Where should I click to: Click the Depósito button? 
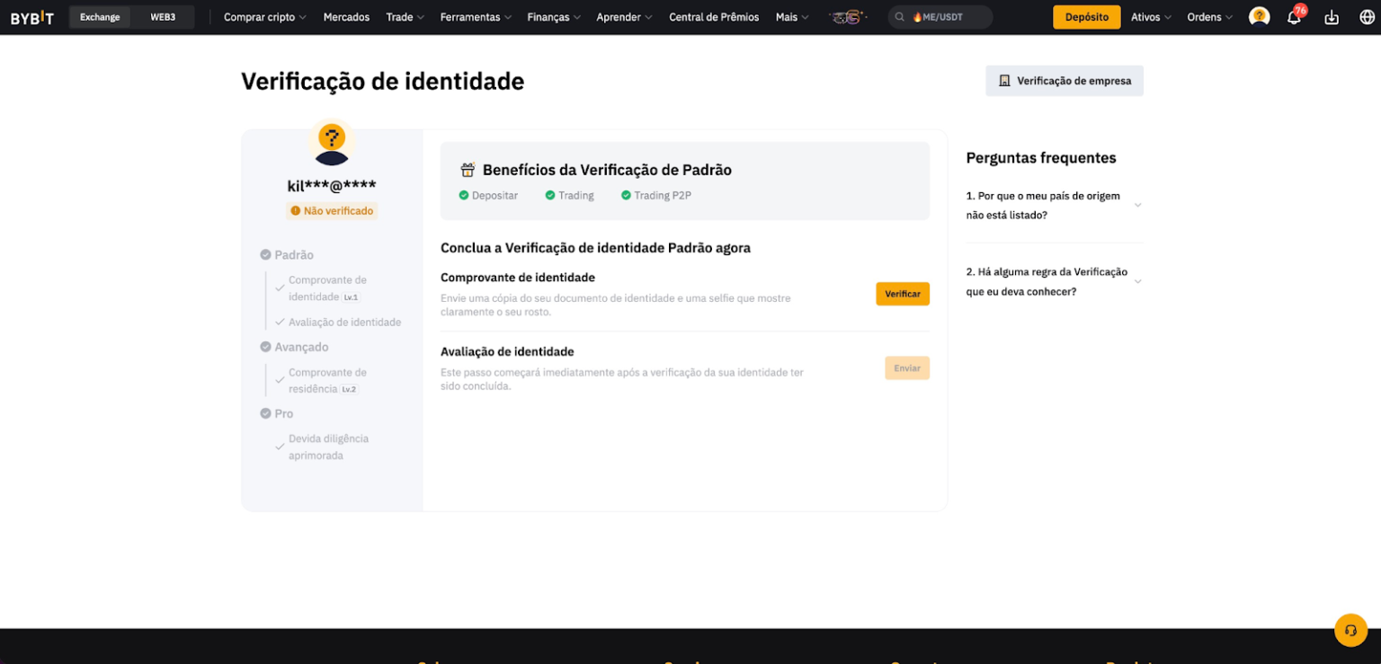tap(1086, 16)
